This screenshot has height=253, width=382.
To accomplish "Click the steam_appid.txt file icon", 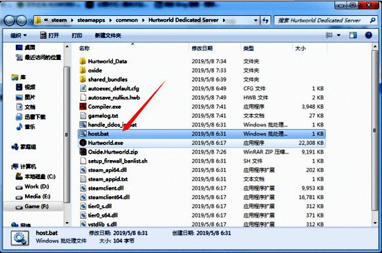I will tap(83, 179).
